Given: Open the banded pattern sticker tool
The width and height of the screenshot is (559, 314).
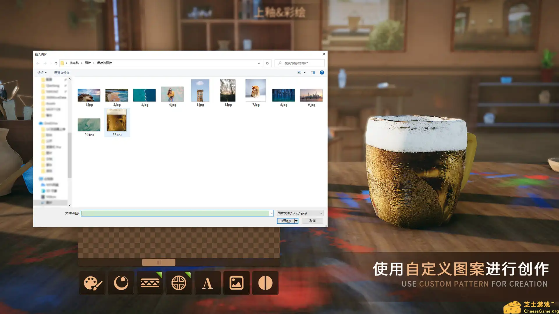Looking at the screenshot, I should tap(150, 283).
